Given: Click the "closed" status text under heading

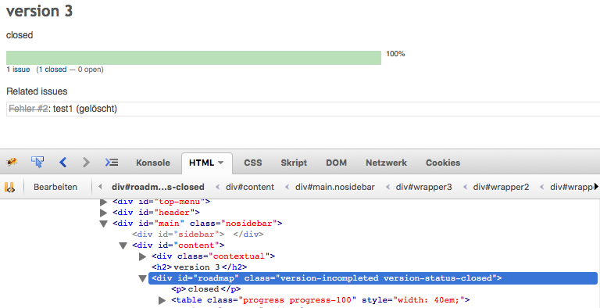Looking at the screenshot, I should (20, 35).
